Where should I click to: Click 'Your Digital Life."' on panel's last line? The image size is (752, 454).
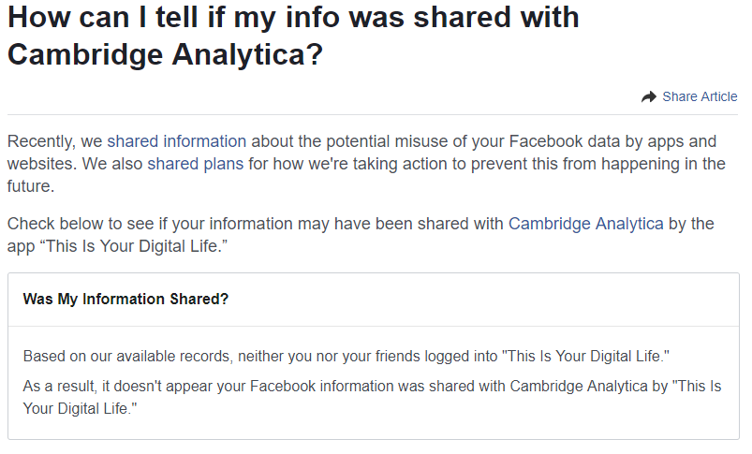(x=80, y=409)
